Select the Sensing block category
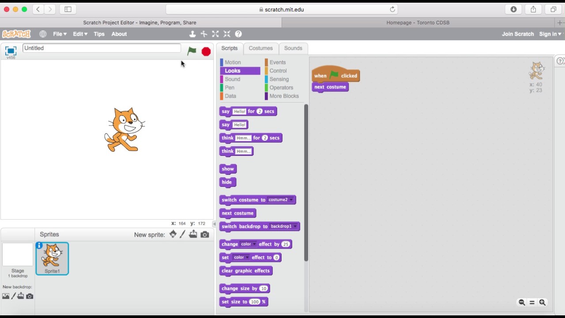The image size is (565, 318). [279, 79]
